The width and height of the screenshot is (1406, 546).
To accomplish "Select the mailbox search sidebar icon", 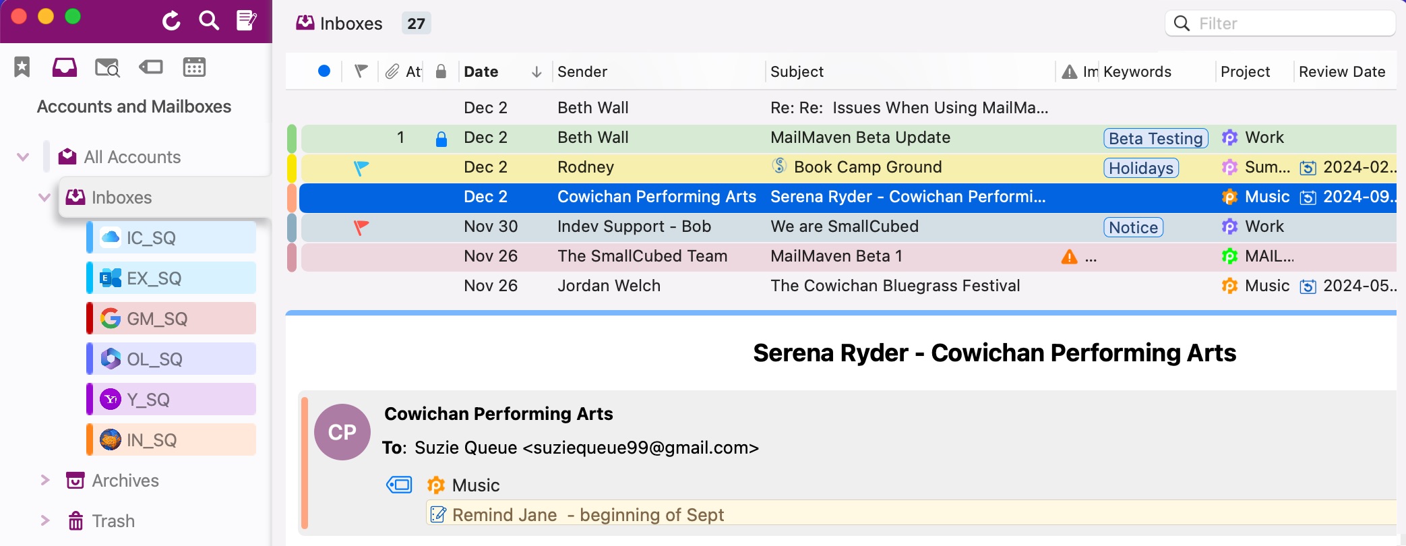I will (x=107, y=67).
